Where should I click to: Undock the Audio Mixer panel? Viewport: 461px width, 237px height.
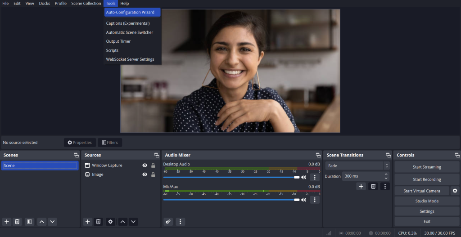(318, 155)
